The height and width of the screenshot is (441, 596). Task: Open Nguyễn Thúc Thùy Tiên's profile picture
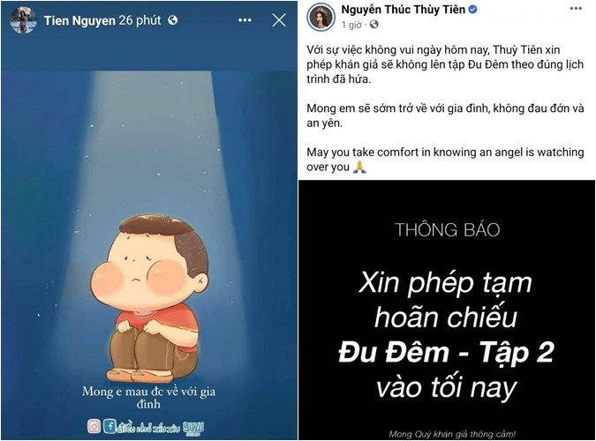[321, 18]
